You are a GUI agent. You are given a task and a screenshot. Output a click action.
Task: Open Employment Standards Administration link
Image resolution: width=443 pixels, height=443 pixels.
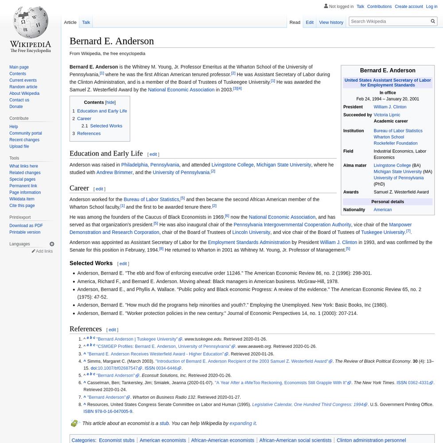[x=249, y=242]
